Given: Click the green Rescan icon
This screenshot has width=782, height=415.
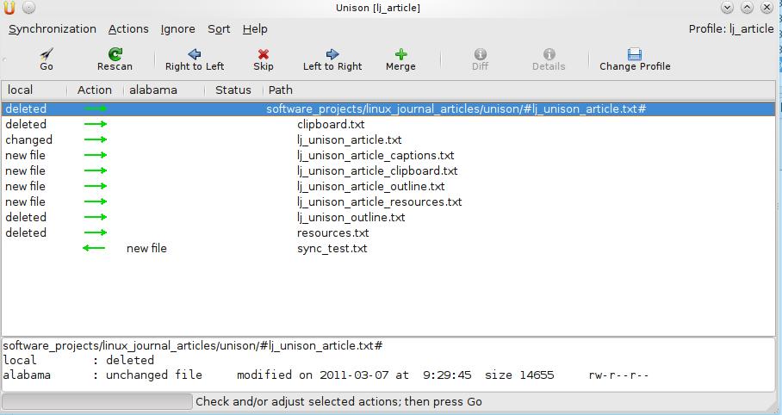Looking at the screenshot, I should (115, 54).
